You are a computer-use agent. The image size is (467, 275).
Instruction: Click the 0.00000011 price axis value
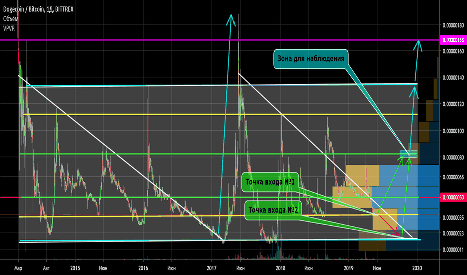pos(453,250)
